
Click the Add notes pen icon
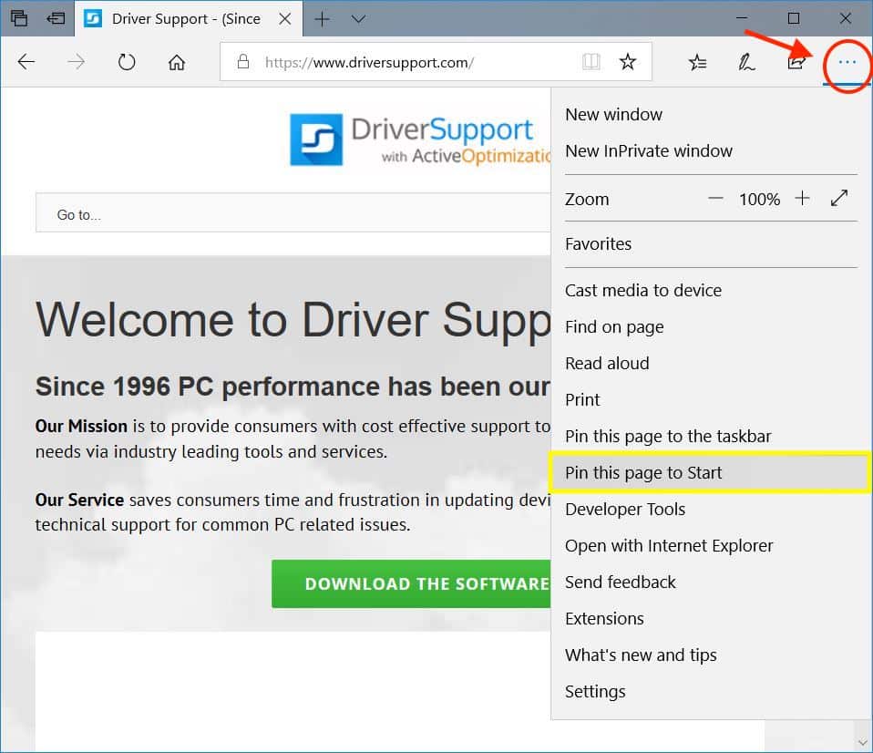click(746, 62)
